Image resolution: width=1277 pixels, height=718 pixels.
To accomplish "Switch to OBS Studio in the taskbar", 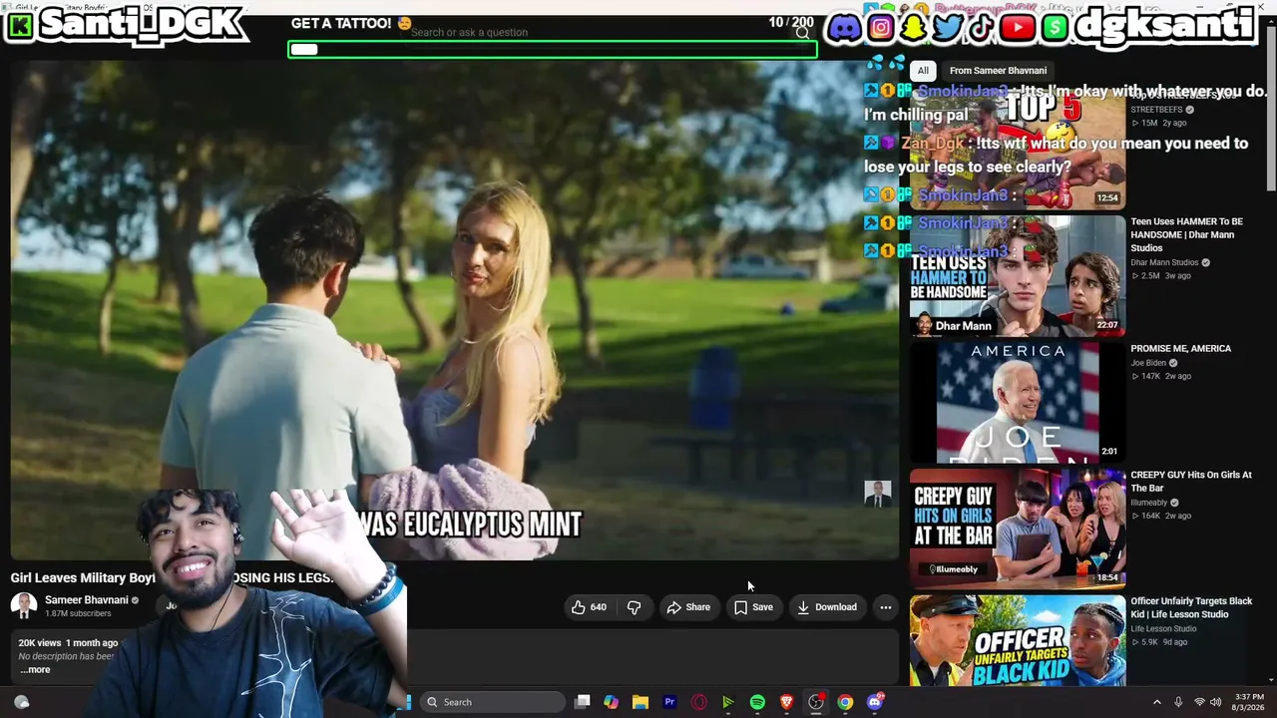I will tap(816, 702).
